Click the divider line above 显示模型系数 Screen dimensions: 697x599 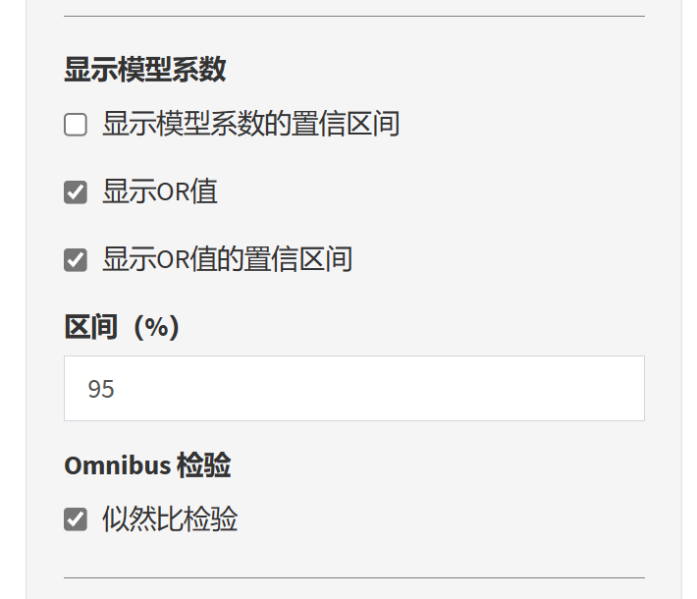353,17
